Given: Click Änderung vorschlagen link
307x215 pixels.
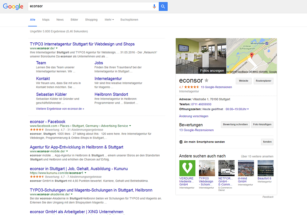Looking at the screenshot, I should (x=194, y=116).
